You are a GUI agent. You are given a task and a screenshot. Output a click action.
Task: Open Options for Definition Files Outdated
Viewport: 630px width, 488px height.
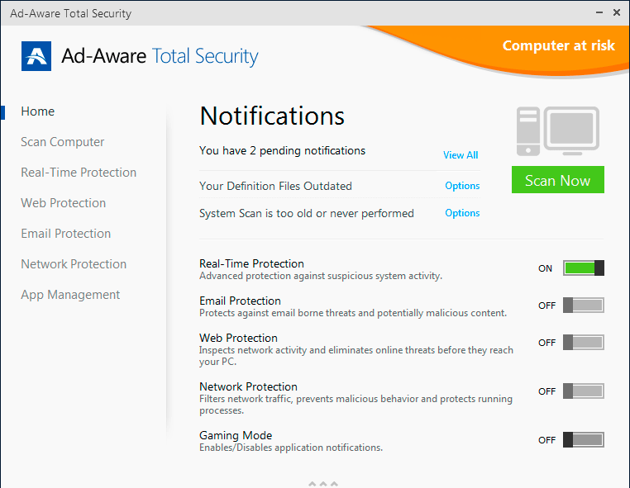pyautogui.click(x=462, y=186)
